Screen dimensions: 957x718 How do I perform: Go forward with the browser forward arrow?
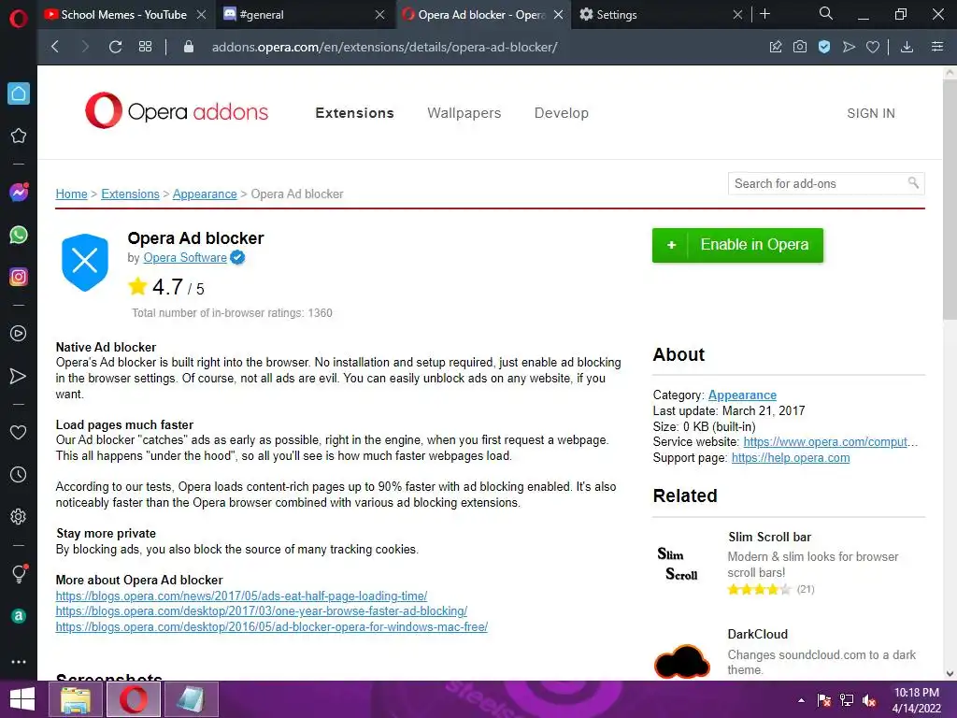pos(85,47)
